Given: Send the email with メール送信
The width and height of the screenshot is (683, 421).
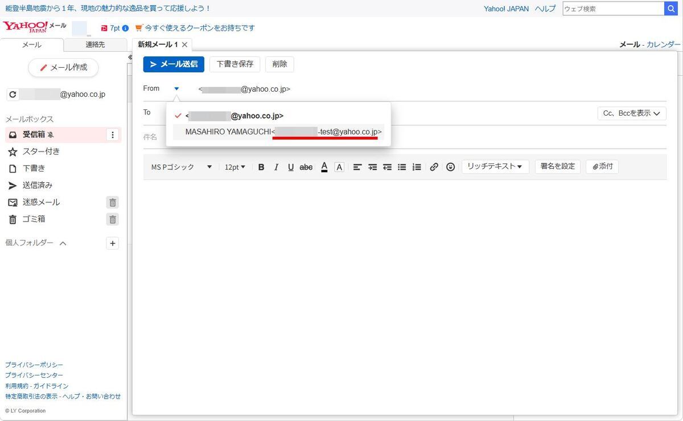Looking at the screenshot, I should [x=174, y=64].
